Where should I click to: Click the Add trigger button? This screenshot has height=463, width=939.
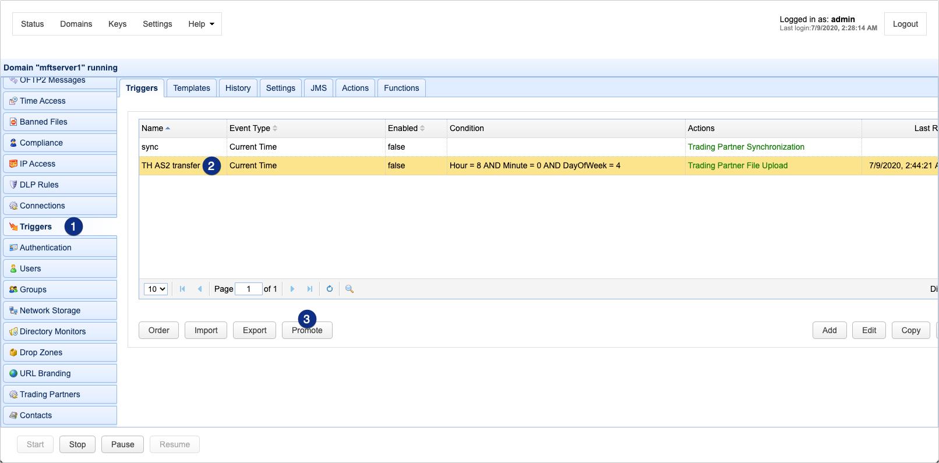tap(829, 330)
